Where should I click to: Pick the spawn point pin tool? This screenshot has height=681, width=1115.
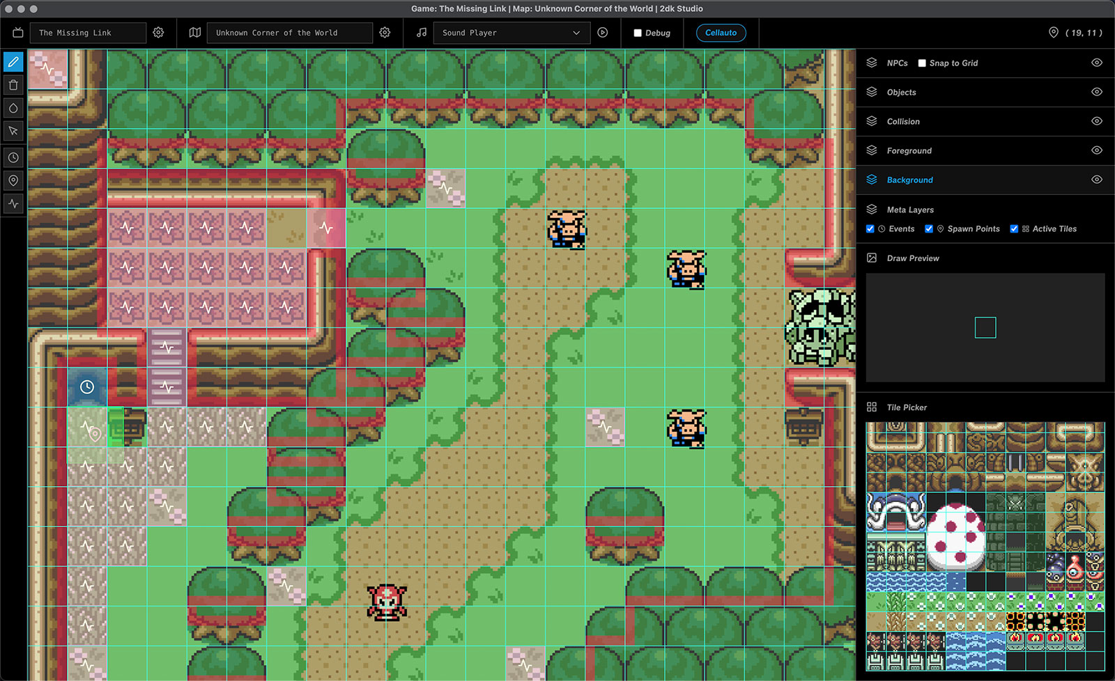point(13,181)
